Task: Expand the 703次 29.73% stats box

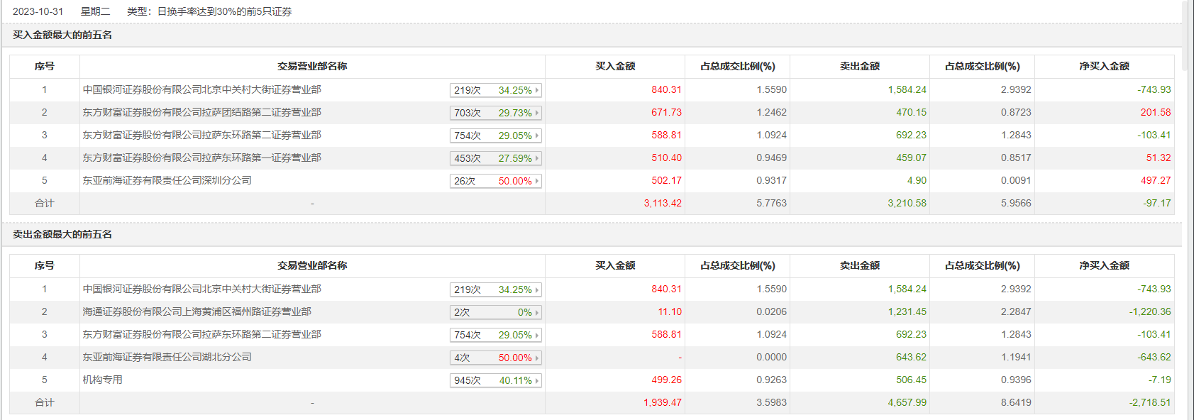Action: click(495, 113)
